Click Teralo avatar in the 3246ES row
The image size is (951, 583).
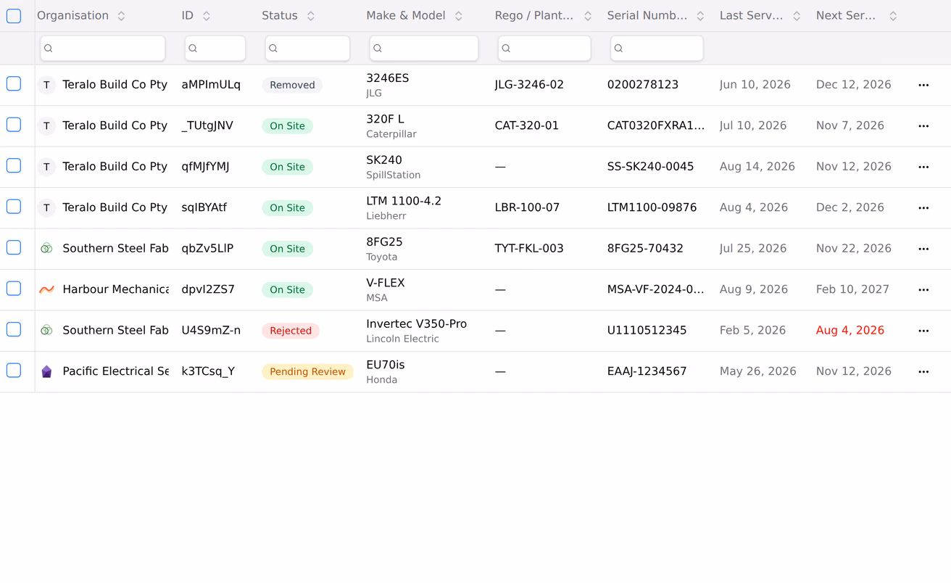coord(46,85)
